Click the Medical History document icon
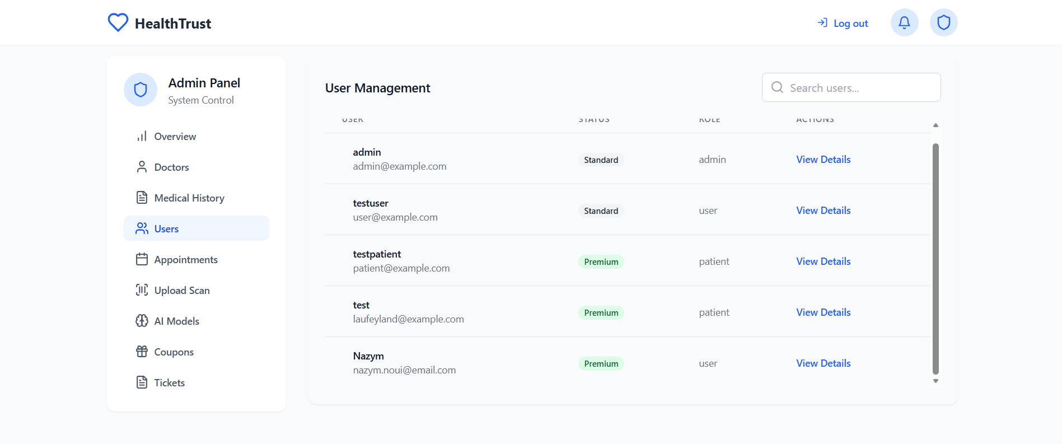 pos(142,198)
